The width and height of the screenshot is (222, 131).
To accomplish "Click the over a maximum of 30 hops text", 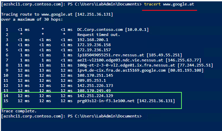I will coord(32,19).
